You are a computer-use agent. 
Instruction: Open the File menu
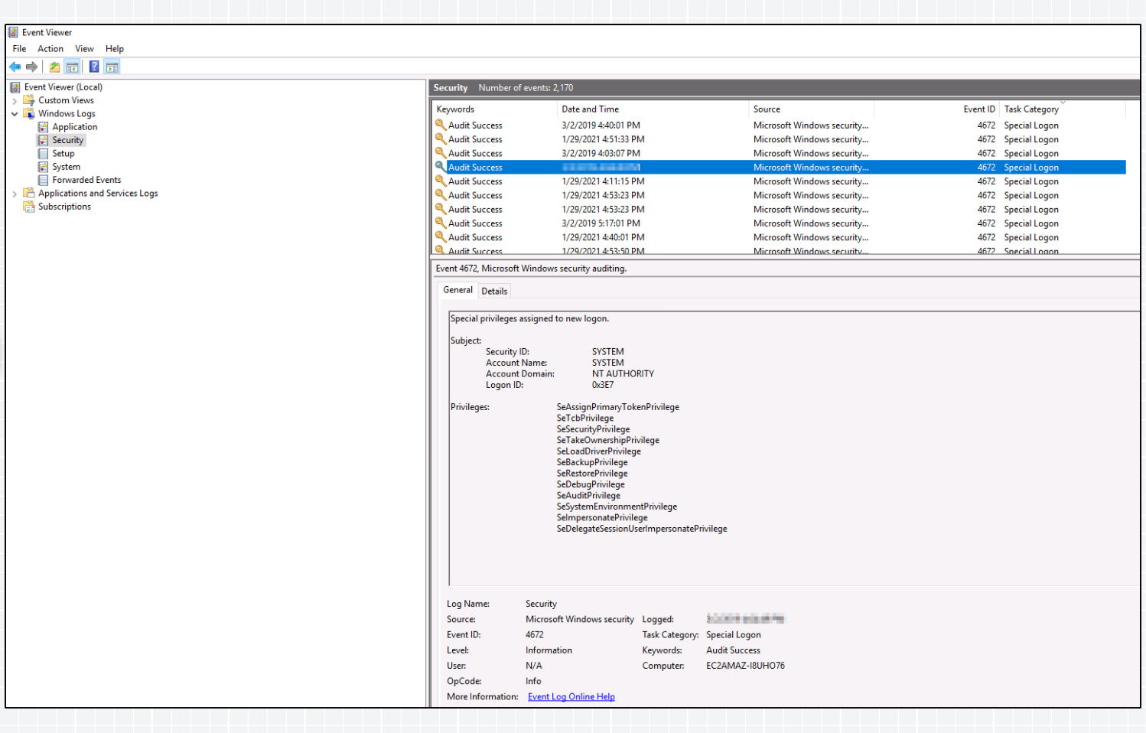[19, 49]
